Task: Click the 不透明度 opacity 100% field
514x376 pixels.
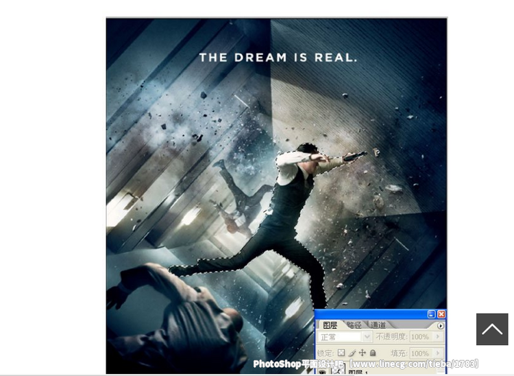Action: click(421, 337)
